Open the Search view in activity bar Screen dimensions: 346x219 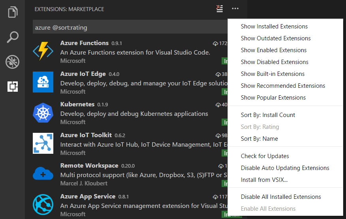[13, 37]
